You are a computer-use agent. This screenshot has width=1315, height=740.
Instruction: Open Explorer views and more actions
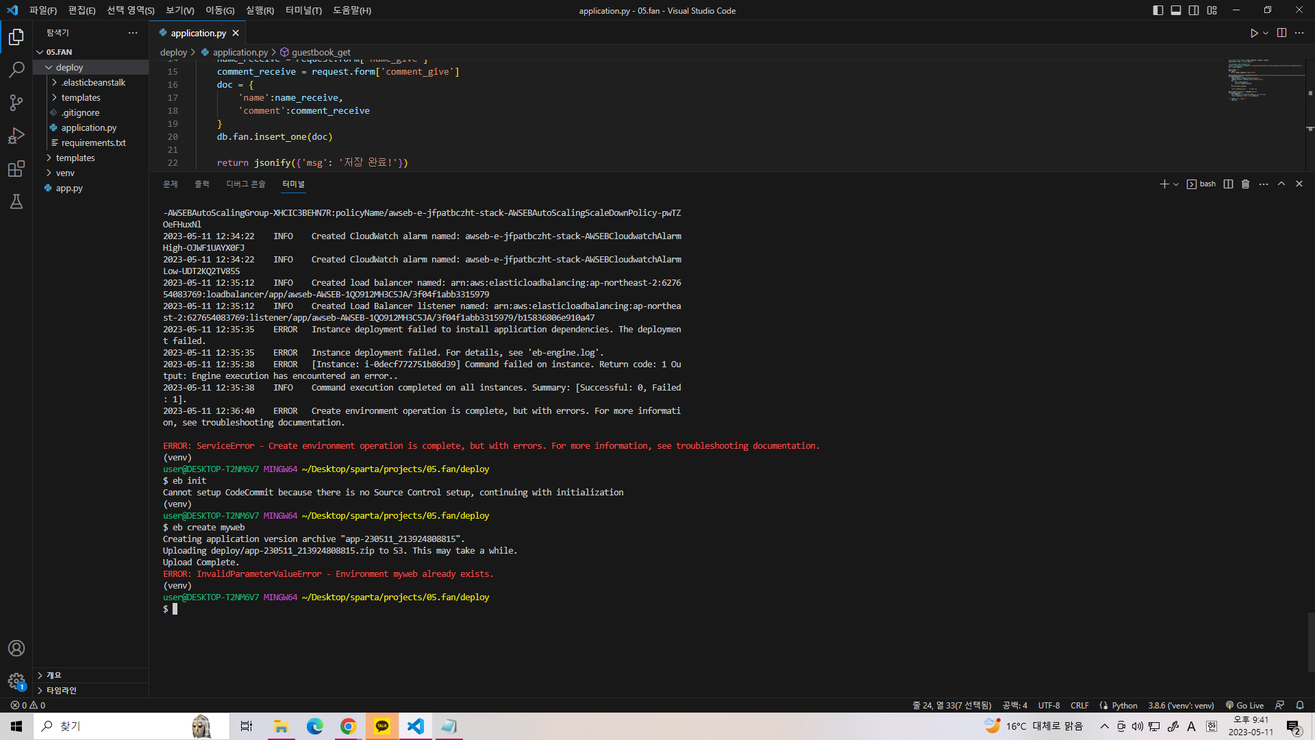pyautogui.click(x=133, y=33)
